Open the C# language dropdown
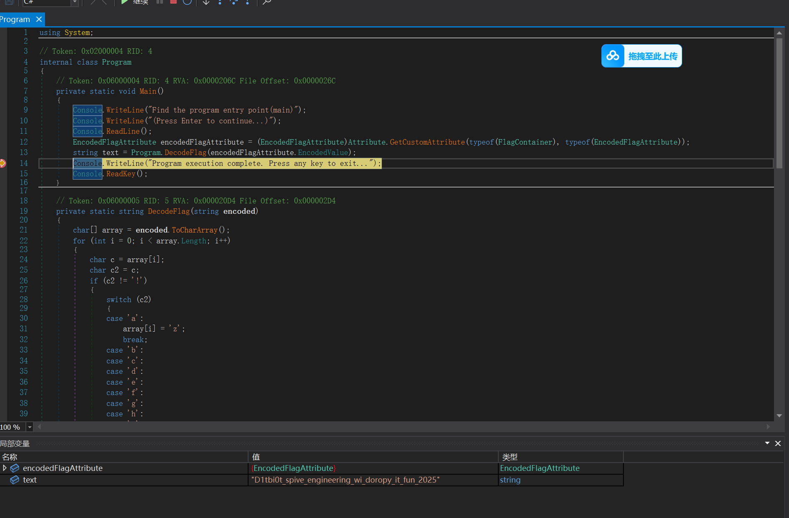Viewport: 789px width, 518px height. tap(75, 3)
